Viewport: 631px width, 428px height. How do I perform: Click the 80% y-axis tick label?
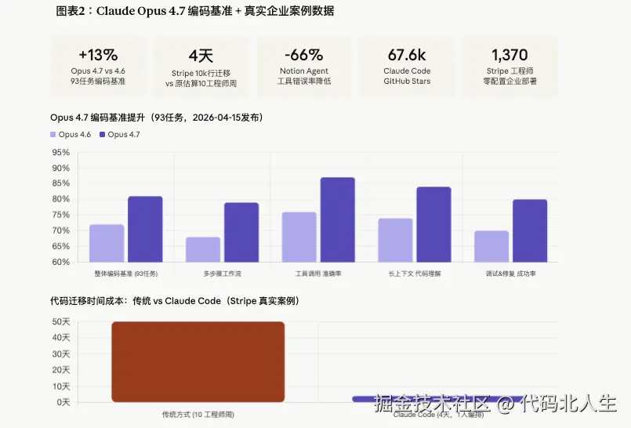tap(61, 199)
